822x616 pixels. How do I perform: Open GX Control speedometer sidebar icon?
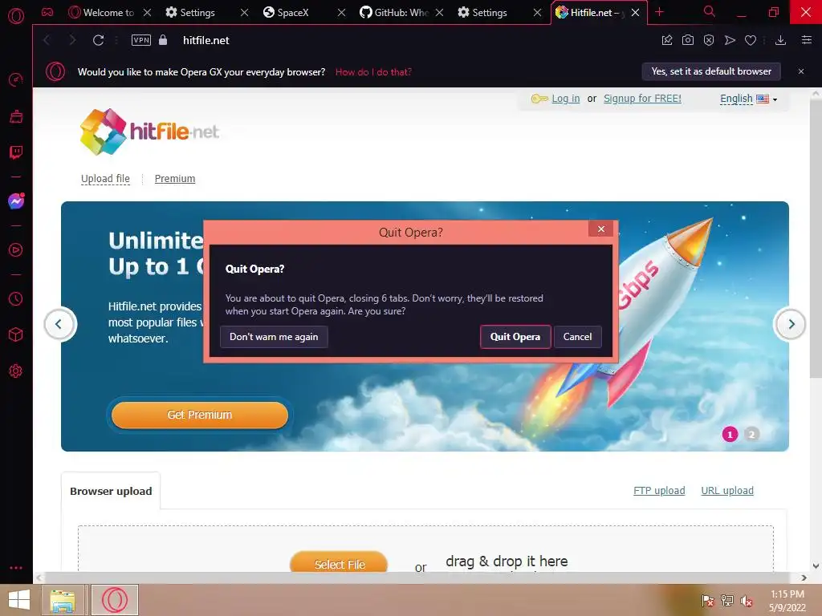click(16, 80)
